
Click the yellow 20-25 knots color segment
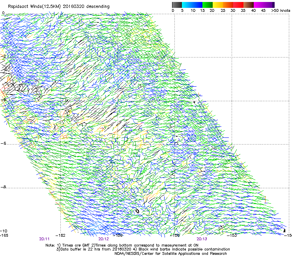[x=218, y=5]
